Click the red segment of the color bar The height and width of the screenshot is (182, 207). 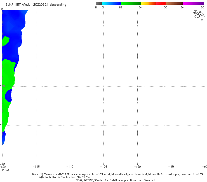tap(161, 3)
